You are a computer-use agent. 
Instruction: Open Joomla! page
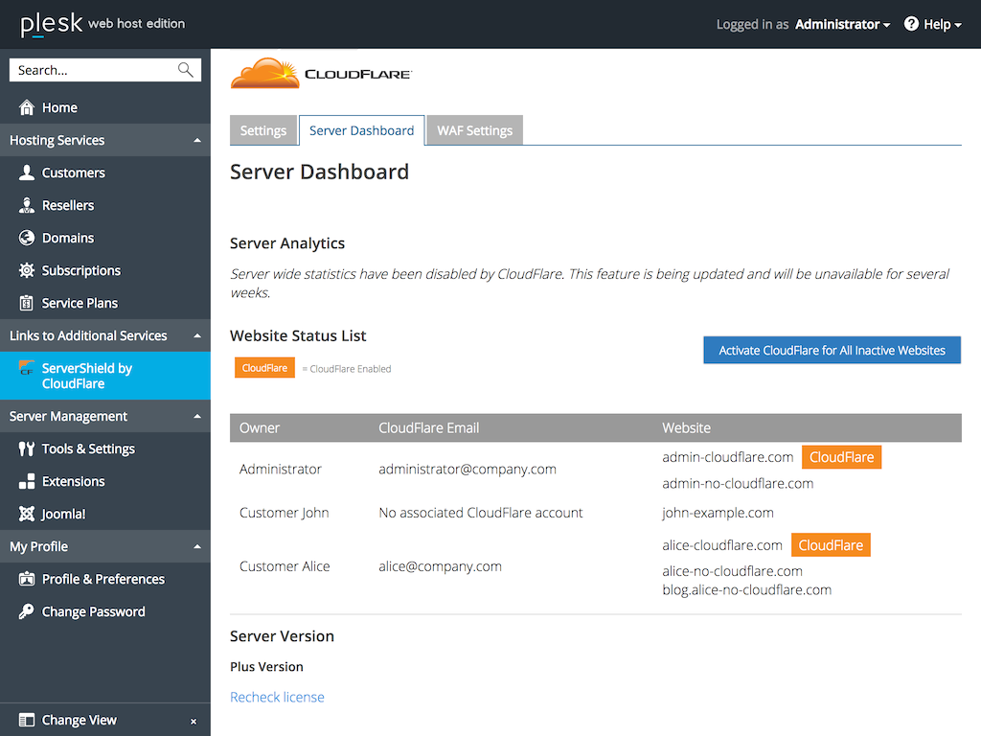[x=105, y=514]
